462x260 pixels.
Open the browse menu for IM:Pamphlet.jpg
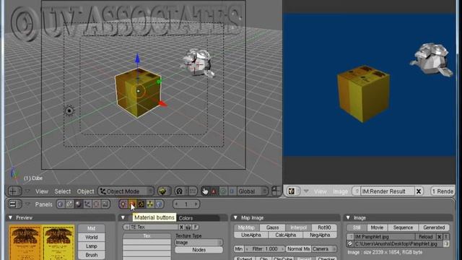coord(350,237)
